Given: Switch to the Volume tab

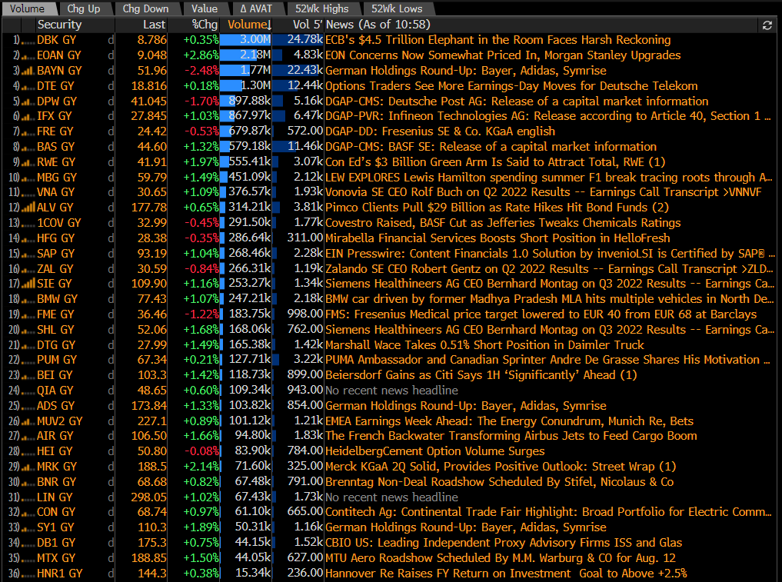Looking at the screenshot, I should click(27, 8).
